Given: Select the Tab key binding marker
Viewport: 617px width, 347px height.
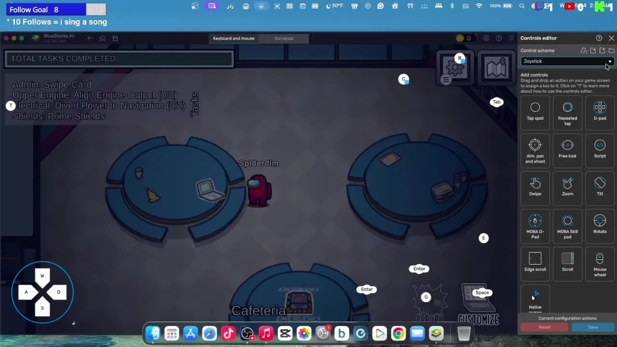Looking at the screenshot, I should [x=496, y=102].
